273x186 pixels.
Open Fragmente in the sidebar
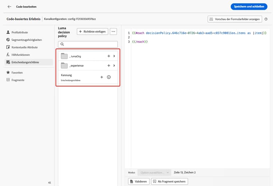pos(18,80)
